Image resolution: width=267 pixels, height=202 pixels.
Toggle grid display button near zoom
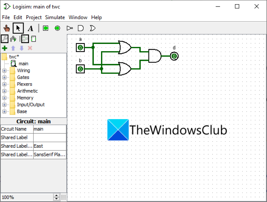[63, 197]
